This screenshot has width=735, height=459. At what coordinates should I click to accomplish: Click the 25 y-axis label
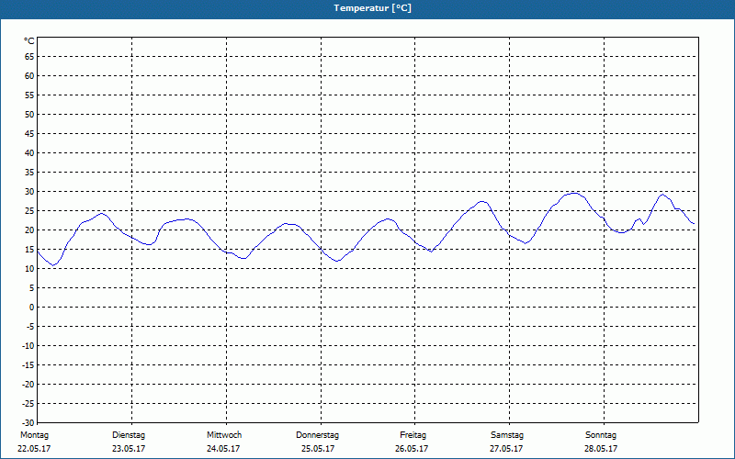[29, 211]
